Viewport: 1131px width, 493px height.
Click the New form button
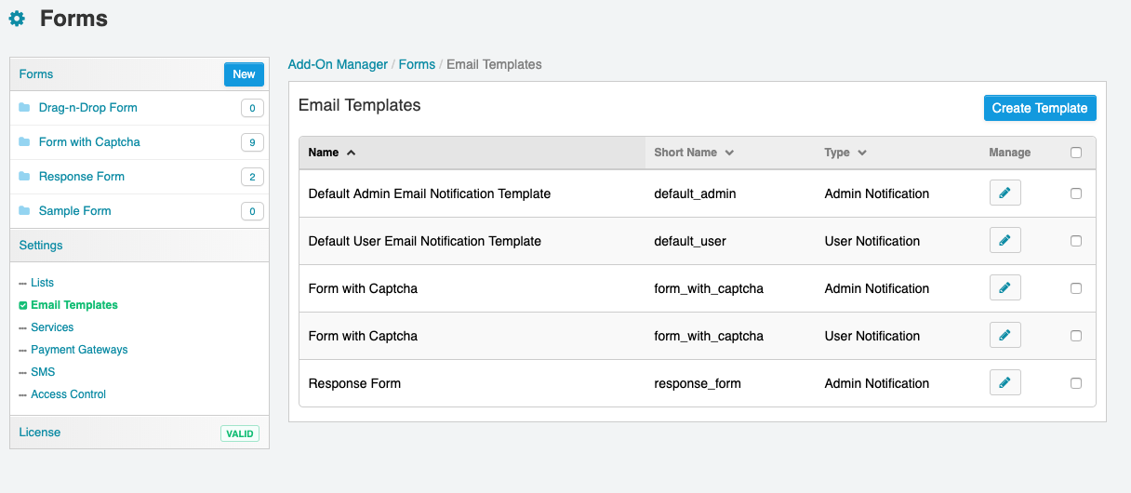244,74
